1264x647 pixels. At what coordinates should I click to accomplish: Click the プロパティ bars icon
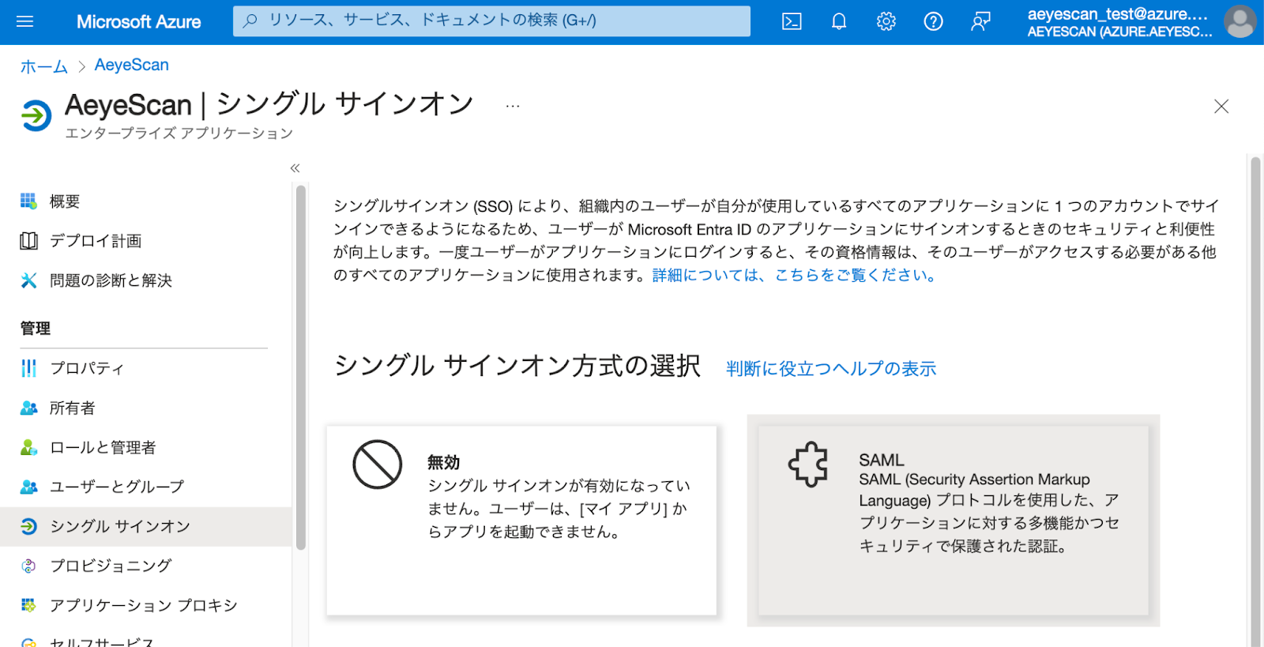[x=28, y=368]
